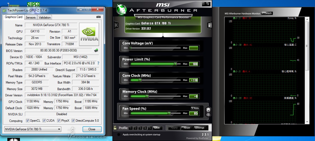
Task: Select profile slot 4
Action: click(145, 128)
